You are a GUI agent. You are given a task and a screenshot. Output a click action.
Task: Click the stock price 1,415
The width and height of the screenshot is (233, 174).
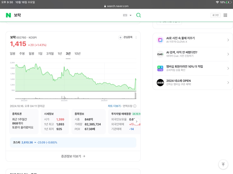[18, 44]
